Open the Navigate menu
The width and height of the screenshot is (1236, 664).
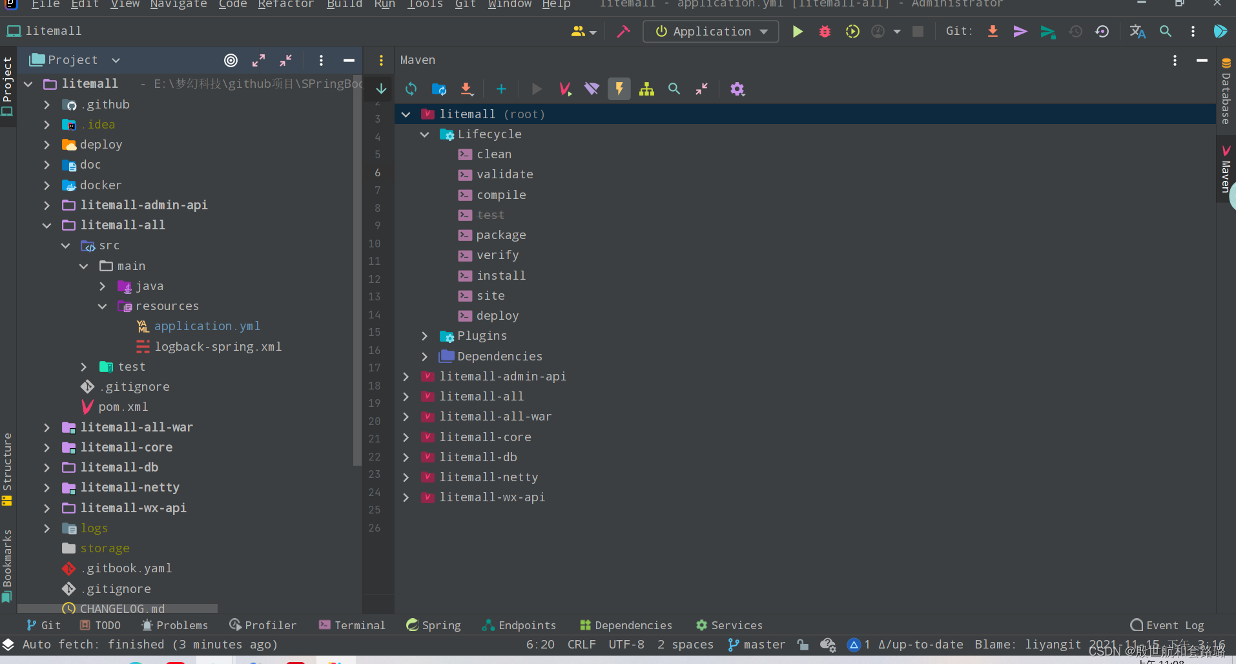(x=178, y=5)
